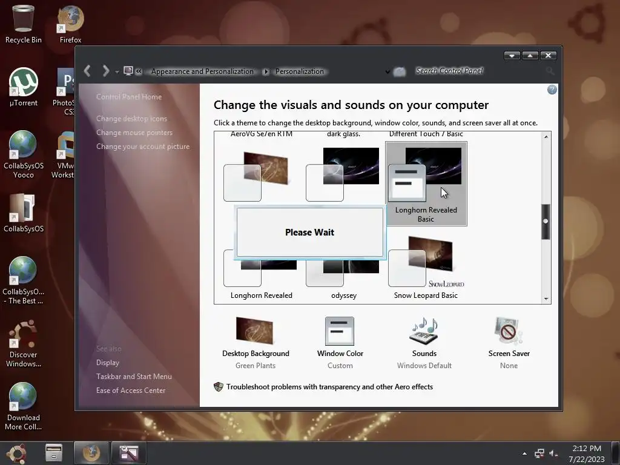The width and height of the screenshot is (620, 465).
Task: Click the troubleshoot shield icon
Action: pyautogui.click(x=218, y=387)
